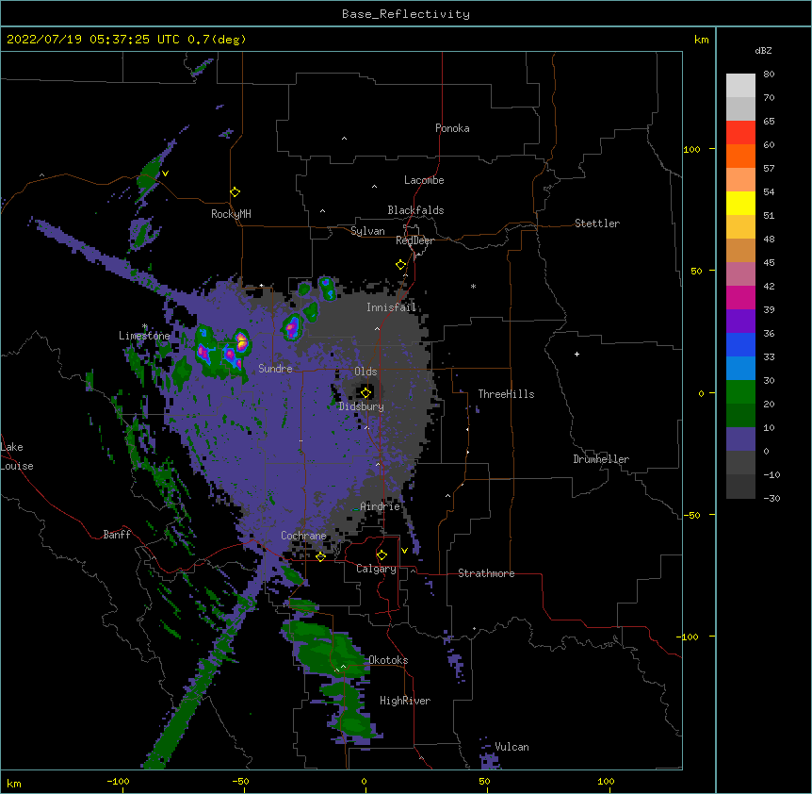Click the Lacombe city label
Viewport: 812px width, 794px height.
[424, 180]
